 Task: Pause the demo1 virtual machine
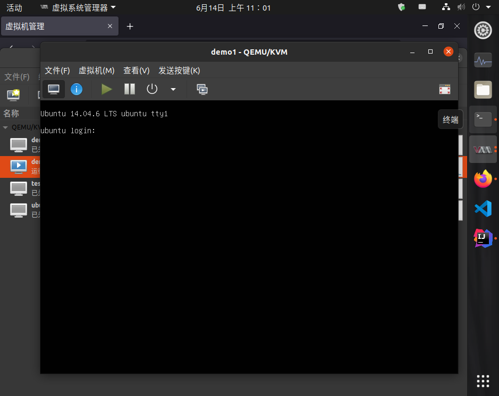coord(130,89)
